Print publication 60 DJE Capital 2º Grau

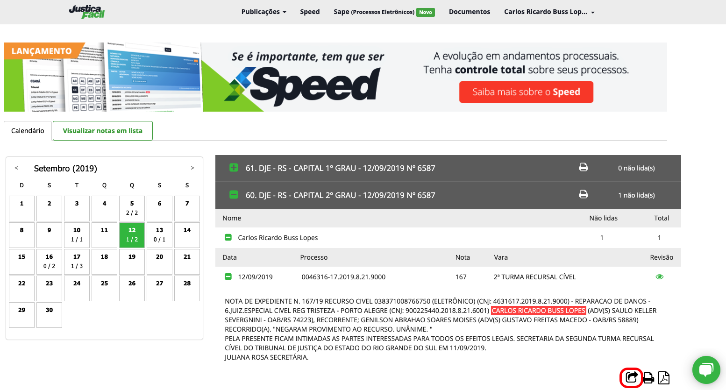pos(584,194)
